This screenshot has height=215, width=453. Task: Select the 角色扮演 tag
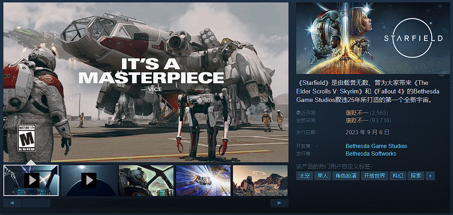tap(346, 176)
